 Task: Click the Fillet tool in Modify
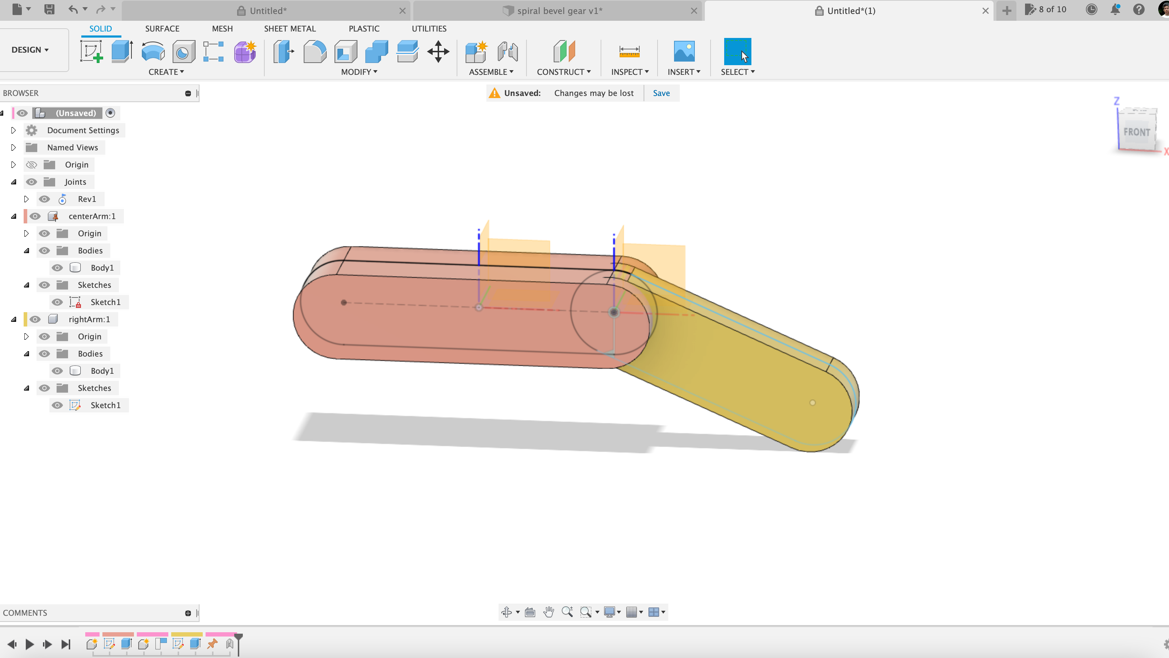click(314, 51)
